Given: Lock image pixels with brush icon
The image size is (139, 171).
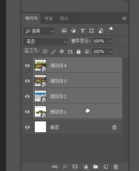Looking at the screenshot, I should [x=53, y=51].
